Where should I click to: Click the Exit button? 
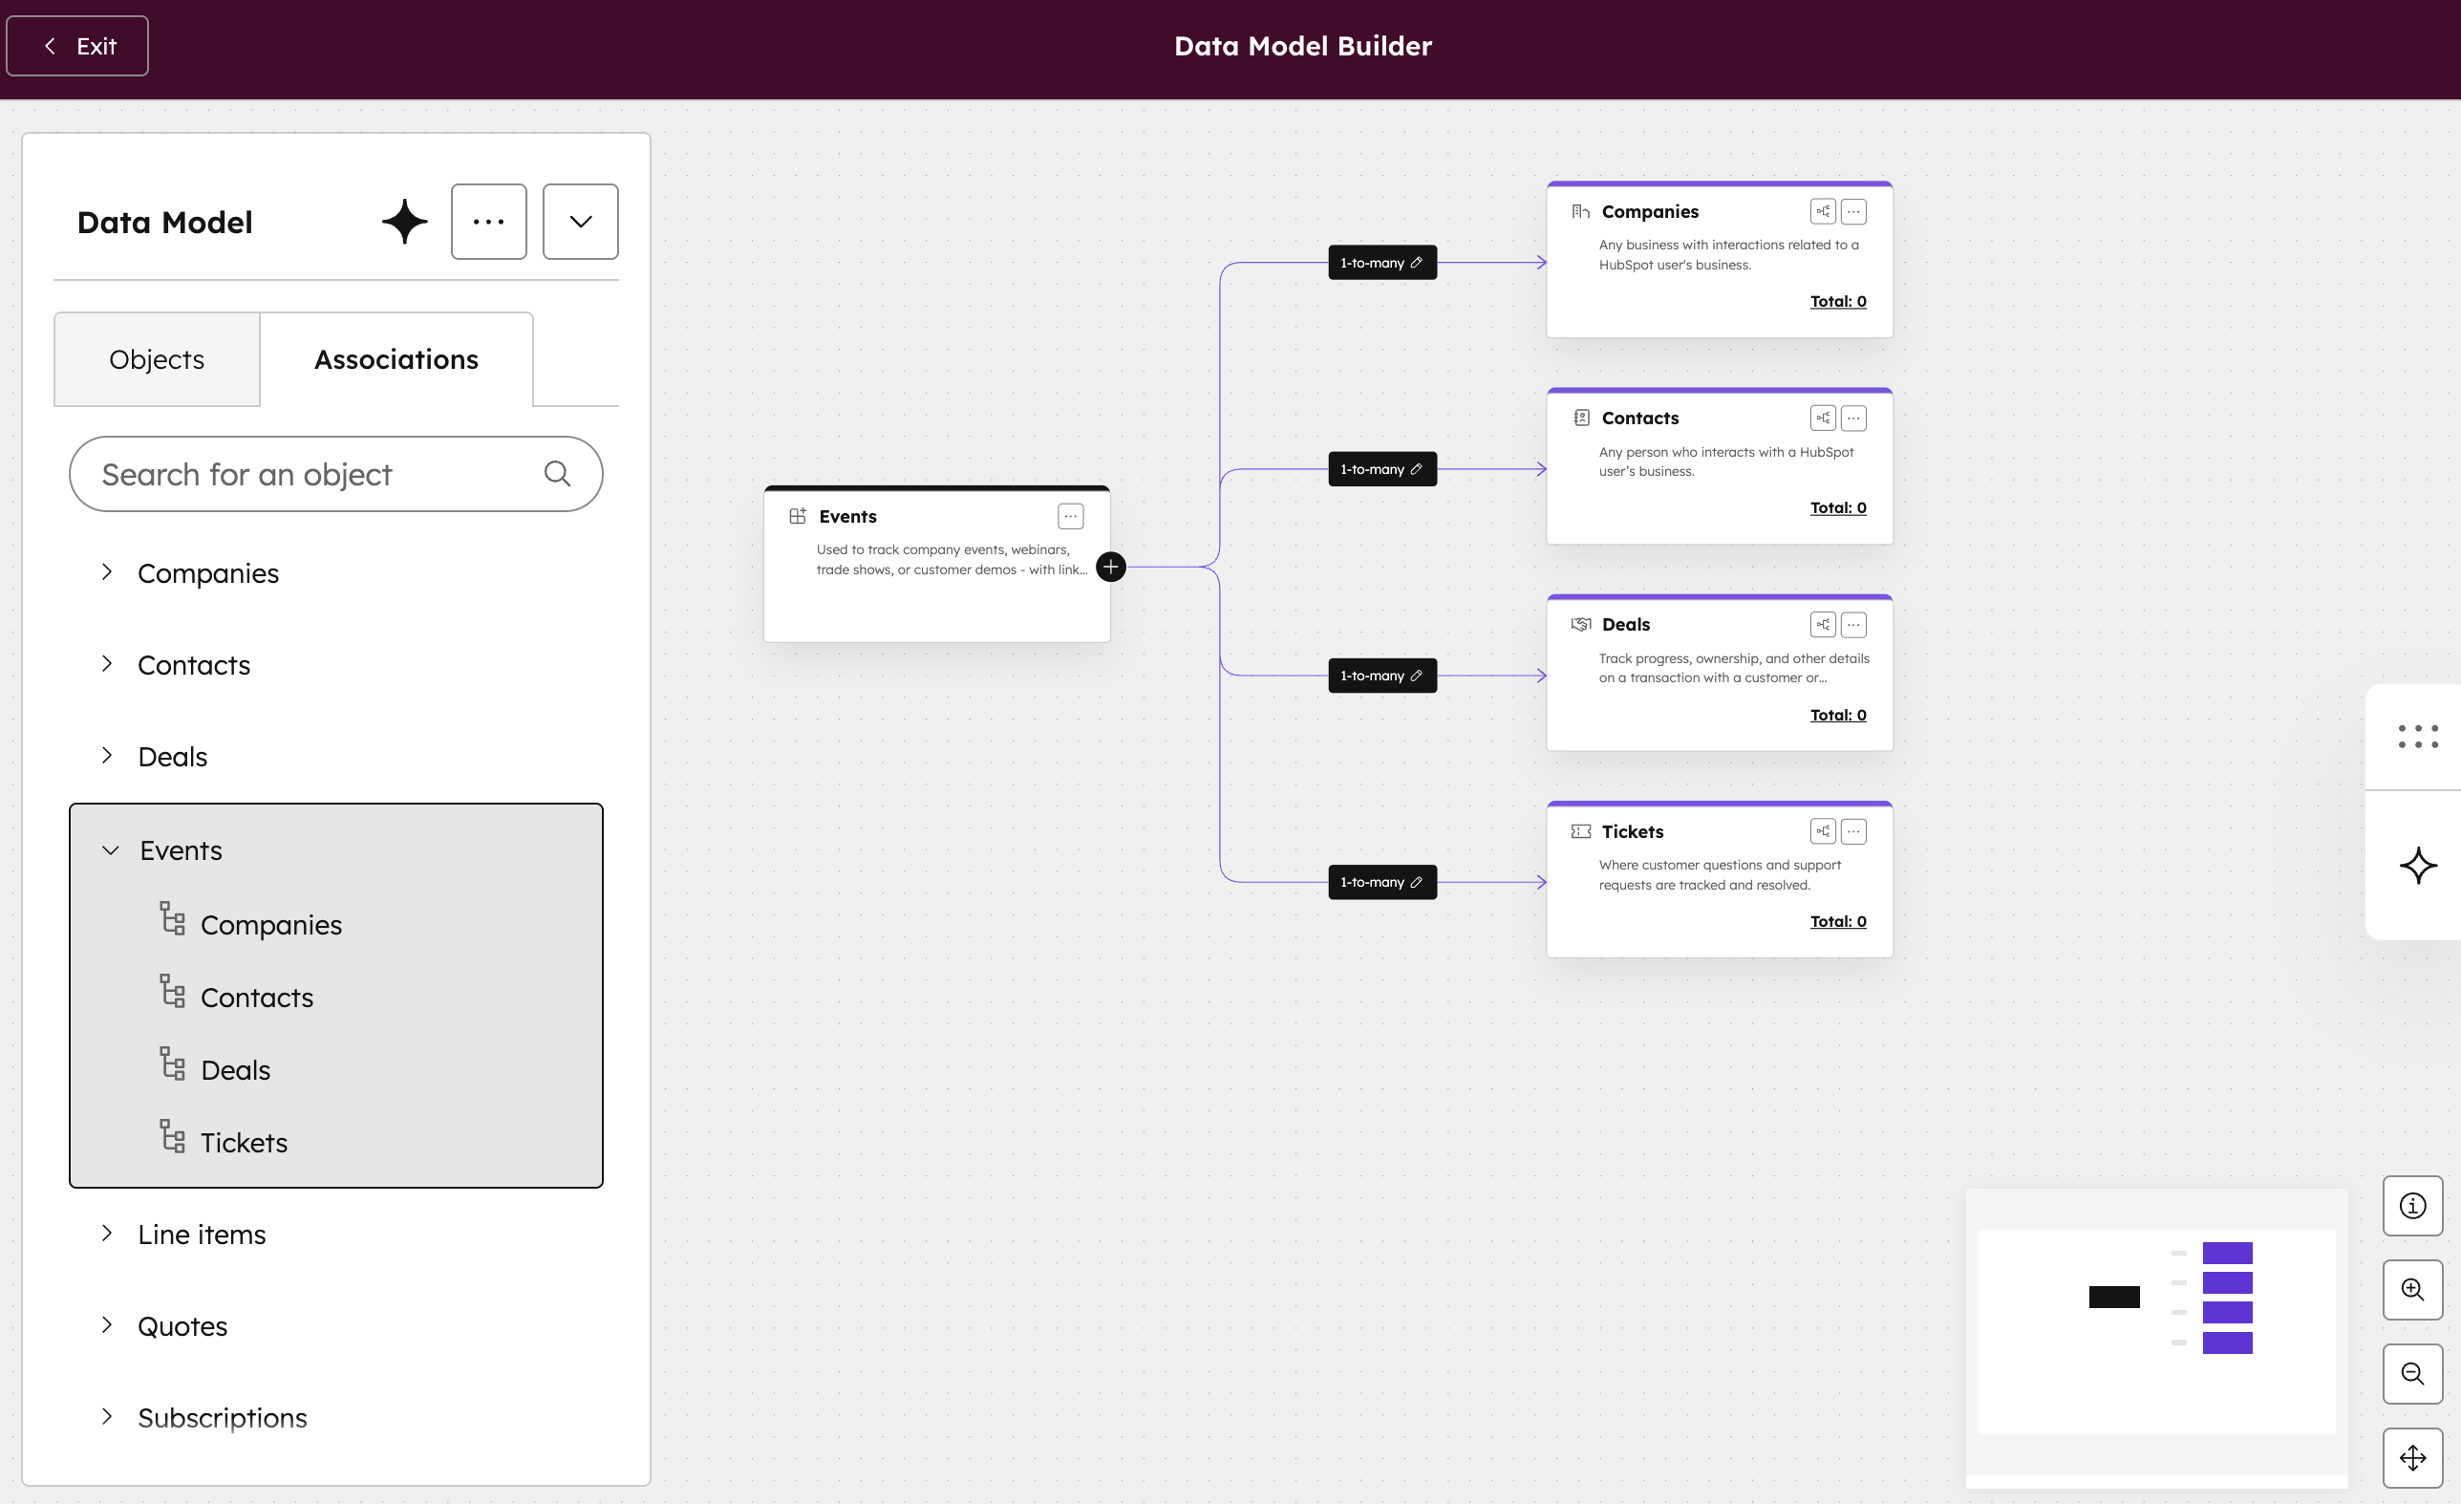pos(78,46)
